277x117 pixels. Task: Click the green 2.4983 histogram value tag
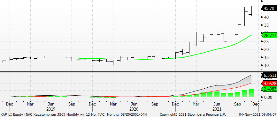pyautogui.click(x=269, y=89)
